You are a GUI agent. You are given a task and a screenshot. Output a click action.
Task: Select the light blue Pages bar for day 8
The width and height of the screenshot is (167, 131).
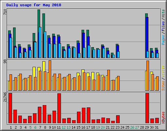click(45, 45)
